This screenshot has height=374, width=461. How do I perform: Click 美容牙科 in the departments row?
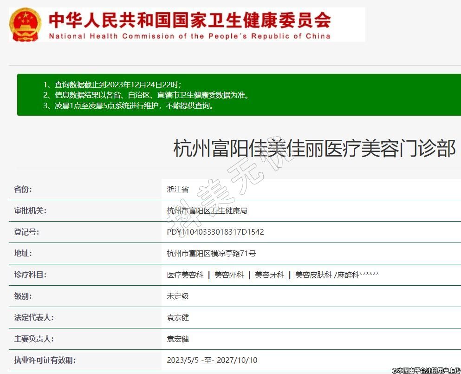tap(269, 275)
